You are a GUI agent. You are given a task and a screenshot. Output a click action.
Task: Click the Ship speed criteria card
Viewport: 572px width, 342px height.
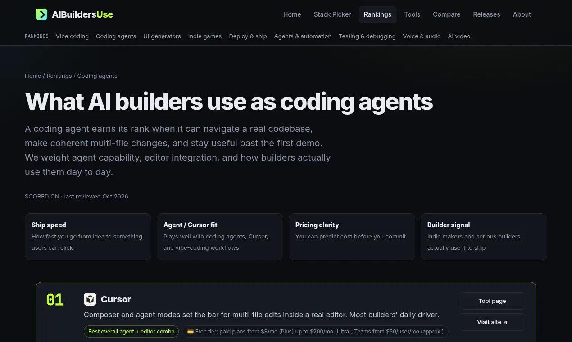88,237
